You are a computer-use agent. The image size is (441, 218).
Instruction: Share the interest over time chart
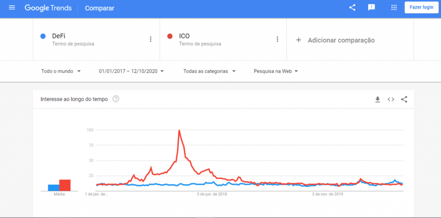(x=404, y=99)
